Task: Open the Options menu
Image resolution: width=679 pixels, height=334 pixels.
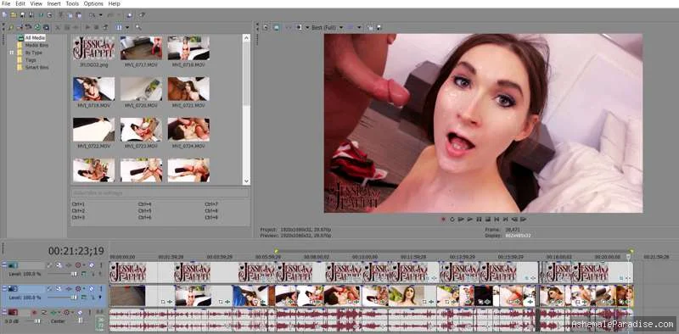Action: tap(93, 3)
